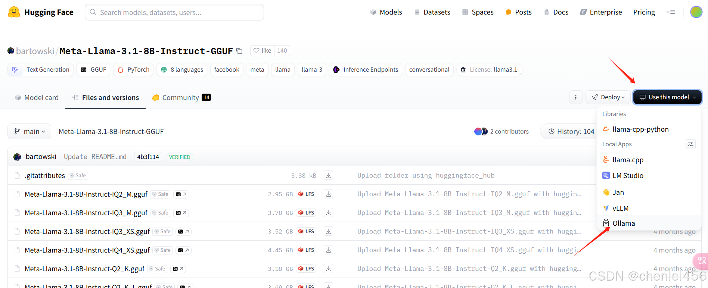708x288 pixels.
Task: Open Enterprise page
Action: 601,12
